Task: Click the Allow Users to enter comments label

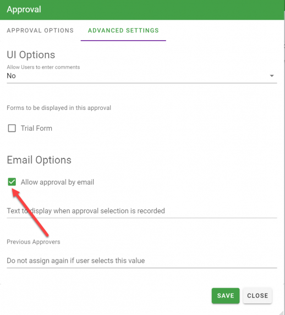Action: pyautogui.click(x=43, y=67)
